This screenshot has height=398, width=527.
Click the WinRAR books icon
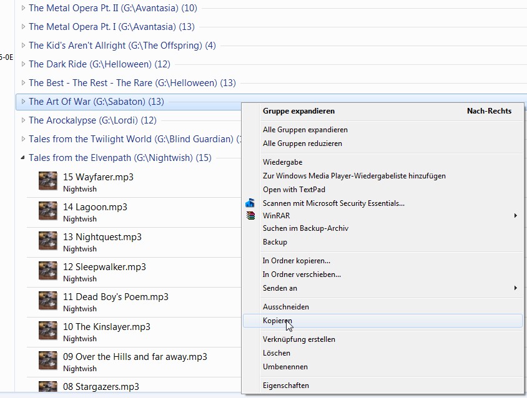(x=250, y=216)
